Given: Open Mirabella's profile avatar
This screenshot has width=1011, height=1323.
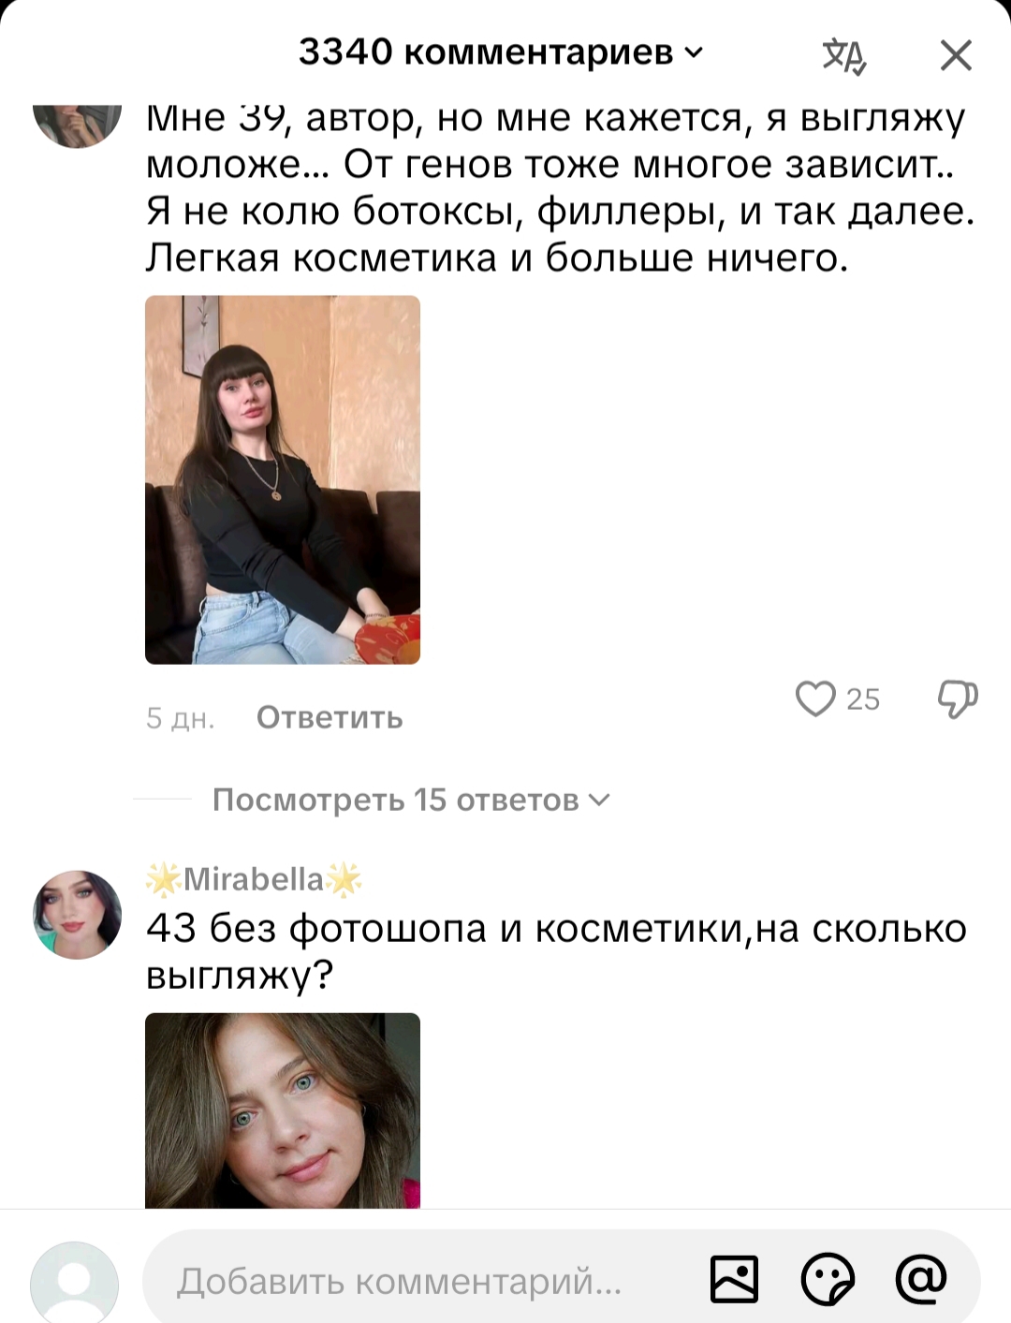Looking at the screenshot, I should tap(77, 915).
